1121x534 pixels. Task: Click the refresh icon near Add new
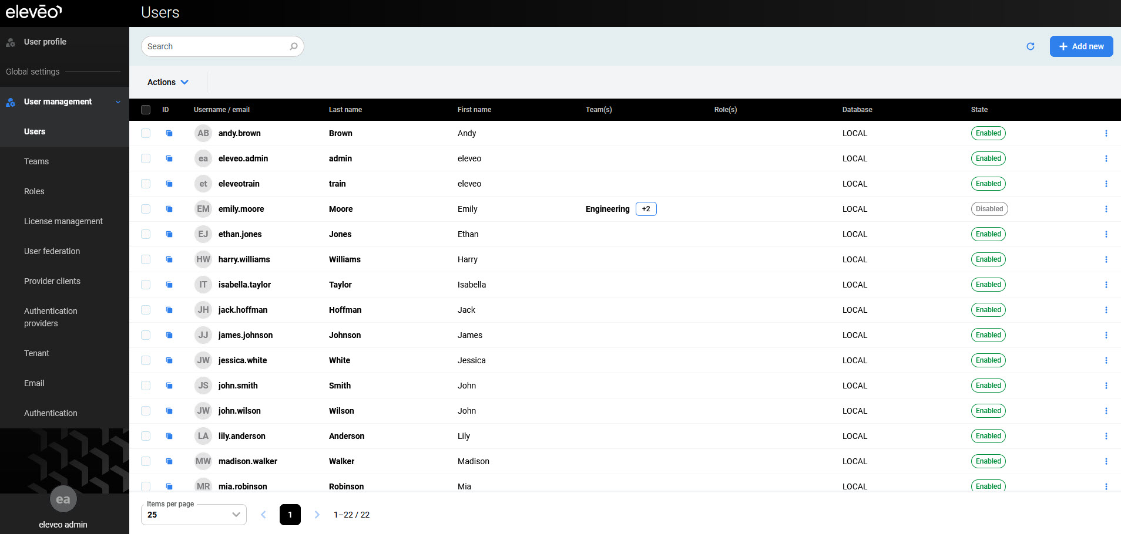(x=1030, y=46)
